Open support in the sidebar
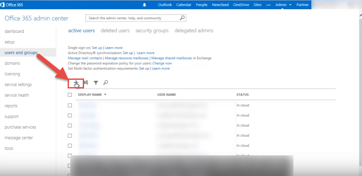Screen dimensions: 362x176 tap(12, 116)
